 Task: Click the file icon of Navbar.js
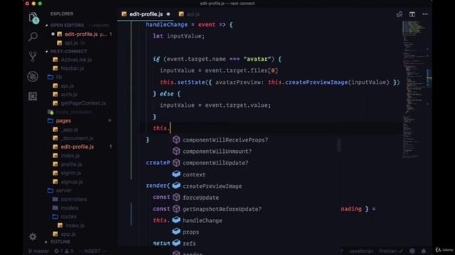click(x=55, y=69)
